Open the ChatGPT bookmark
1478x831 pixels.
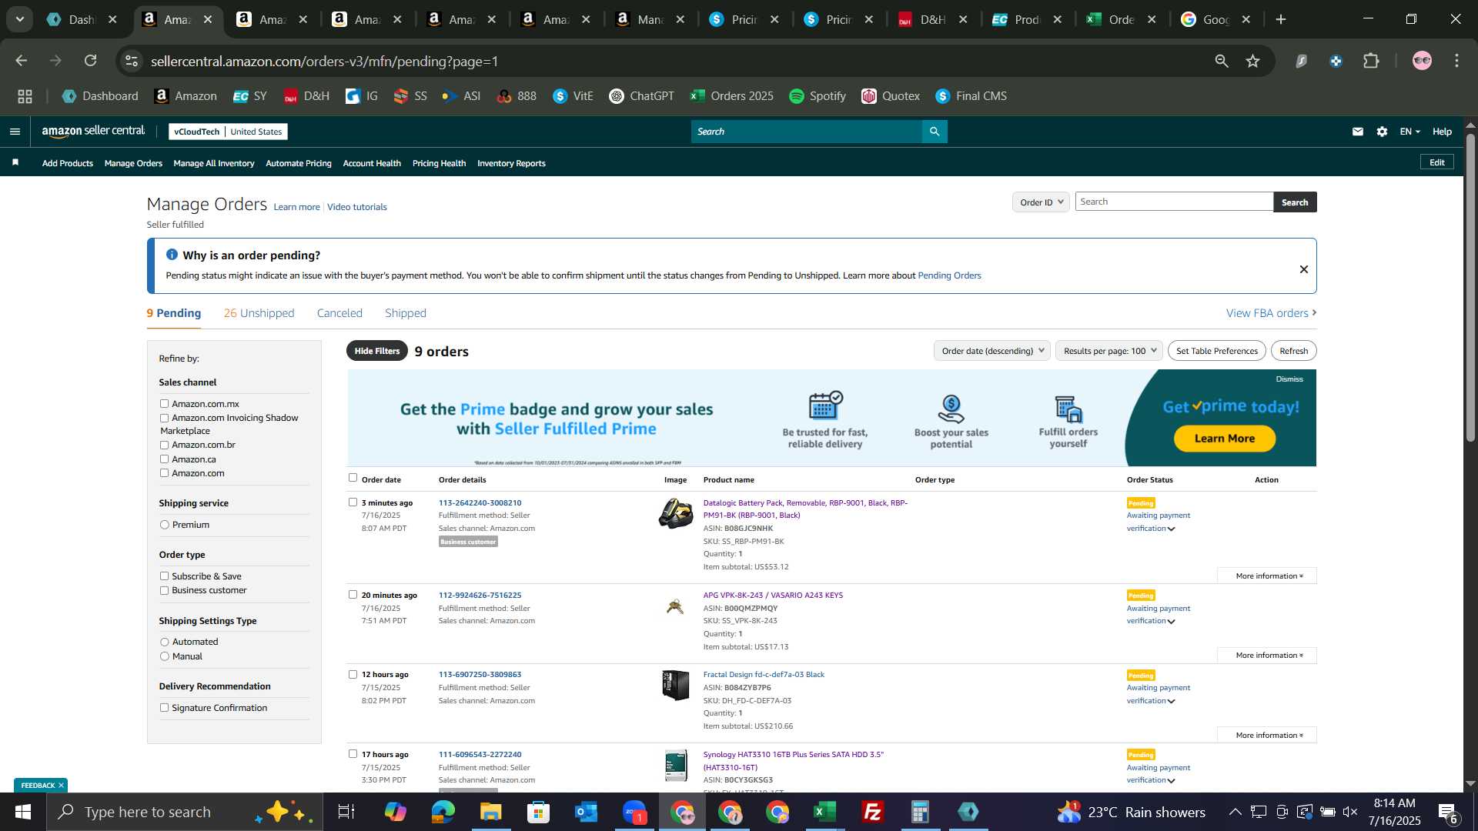tap(641, 96)
